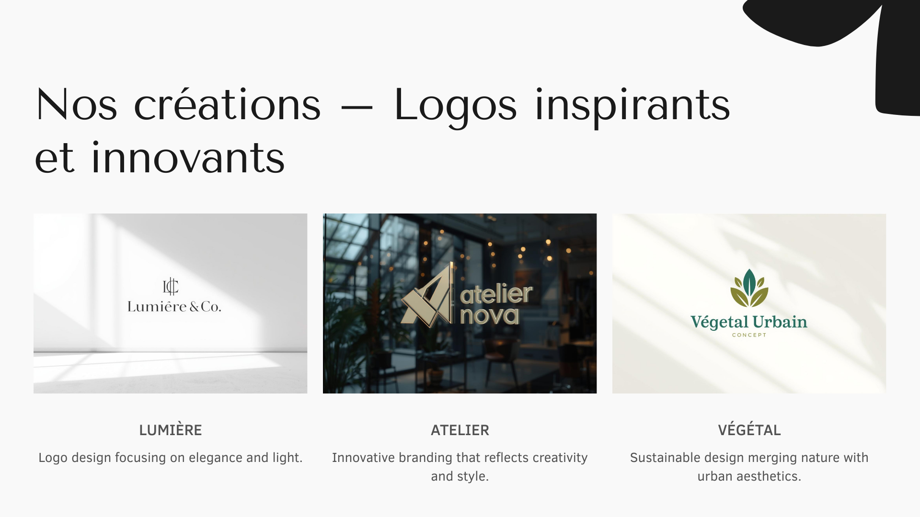This screenshot has width=920, height=517.
Task: Click the slide title Nos créations
Action: coord(178,104)
